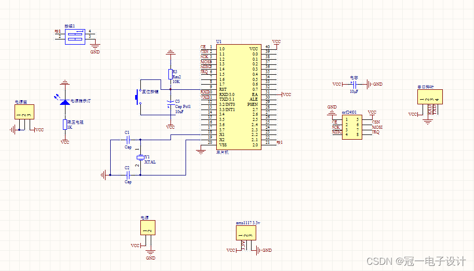Select the Y1 crystal oscillator
474x271 pixels.
pyautogui.click(x=140, y=157)
